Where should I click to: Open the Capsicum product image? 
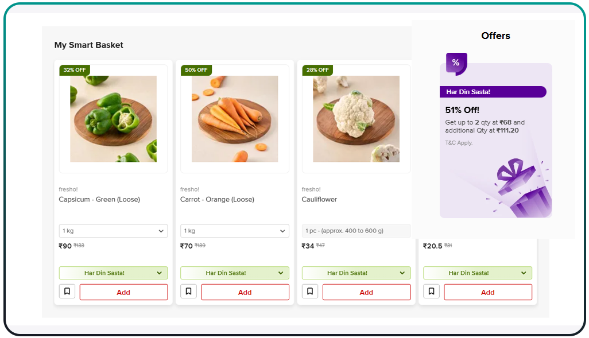113,119
